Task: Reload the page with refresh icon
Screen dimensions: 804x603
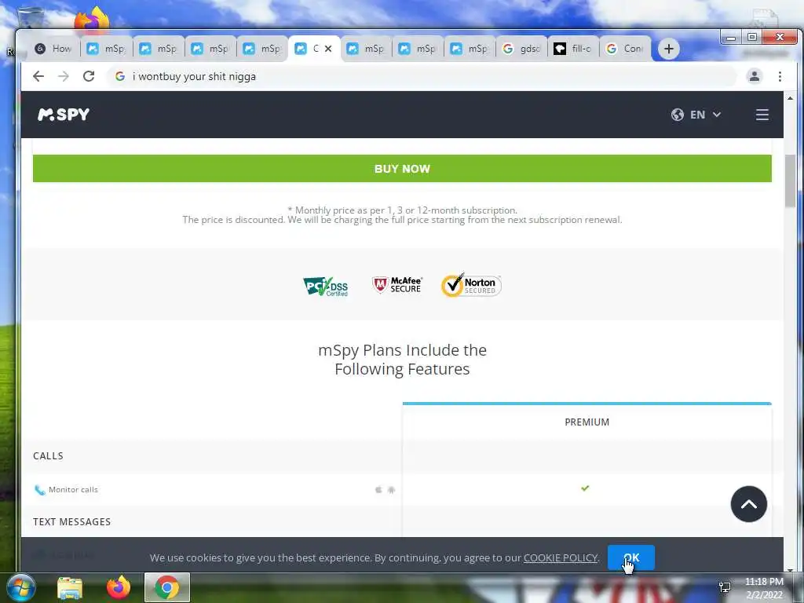Action: pyautogui.click(x=89, y=76)
